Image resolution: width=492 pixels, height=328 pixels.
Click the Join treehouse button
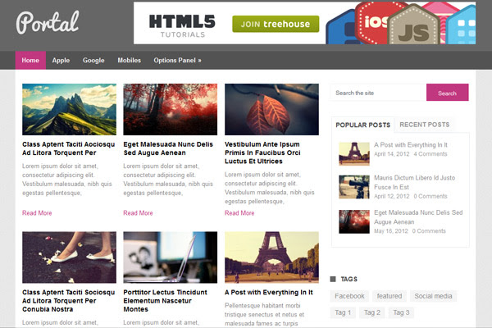pos(276,24)
